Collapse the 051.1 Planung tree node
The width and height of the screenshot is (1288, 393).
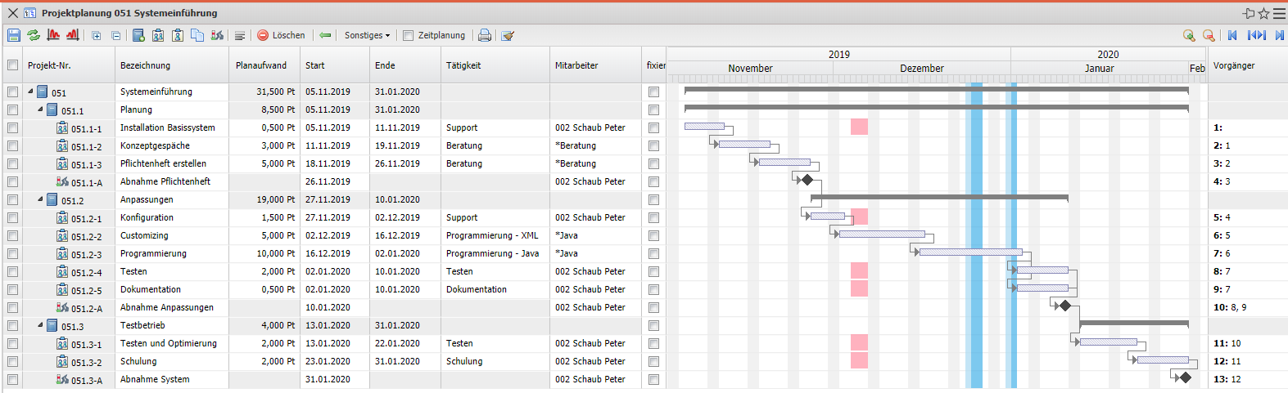(x=41, y=109)
